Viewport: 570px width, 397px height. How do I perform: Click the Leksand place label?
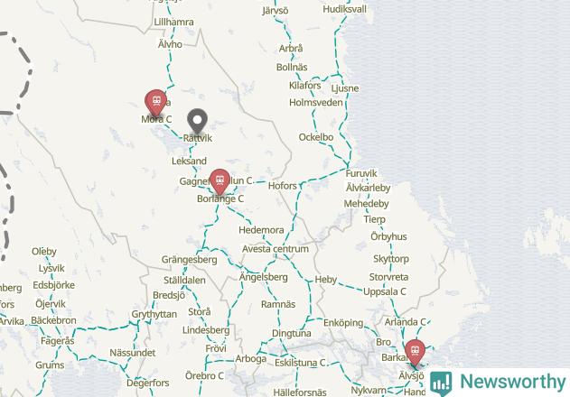pos(189,161)
